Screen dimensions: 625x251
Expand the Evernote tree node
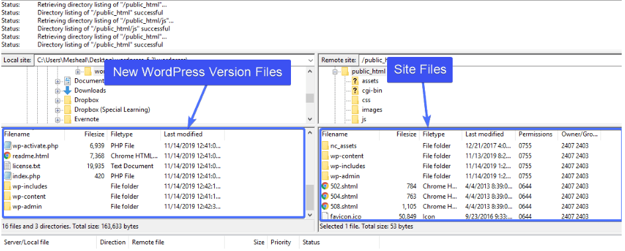click(x=58, y=119)
